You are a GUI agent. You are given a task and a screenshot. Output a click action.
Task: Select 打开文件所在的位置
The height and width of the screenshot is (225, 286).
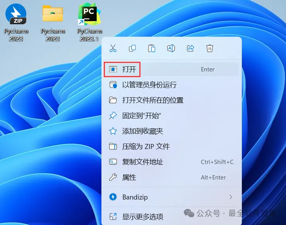(x=171, y=100)
